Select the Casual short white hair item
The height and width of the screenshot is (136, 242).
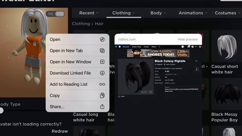227,53
